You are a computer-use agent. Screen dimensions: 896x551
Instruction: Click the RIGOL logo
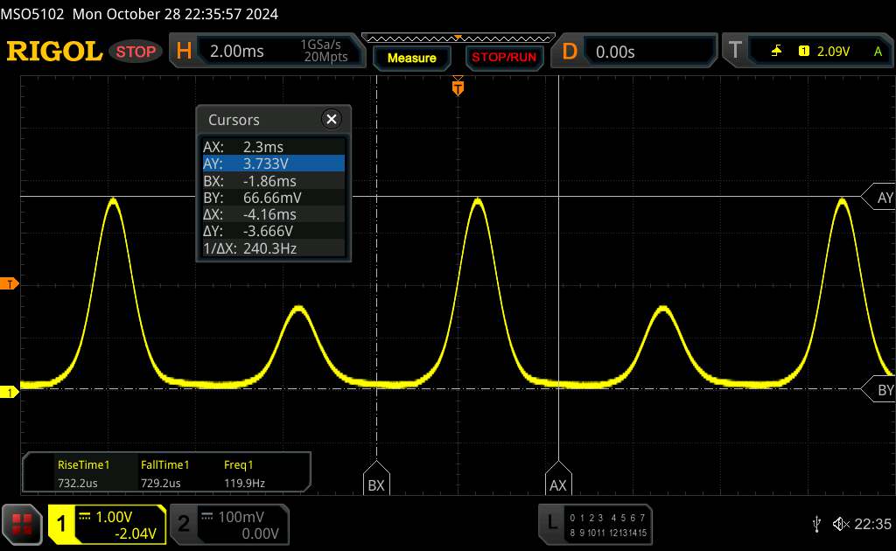[54, 52]
